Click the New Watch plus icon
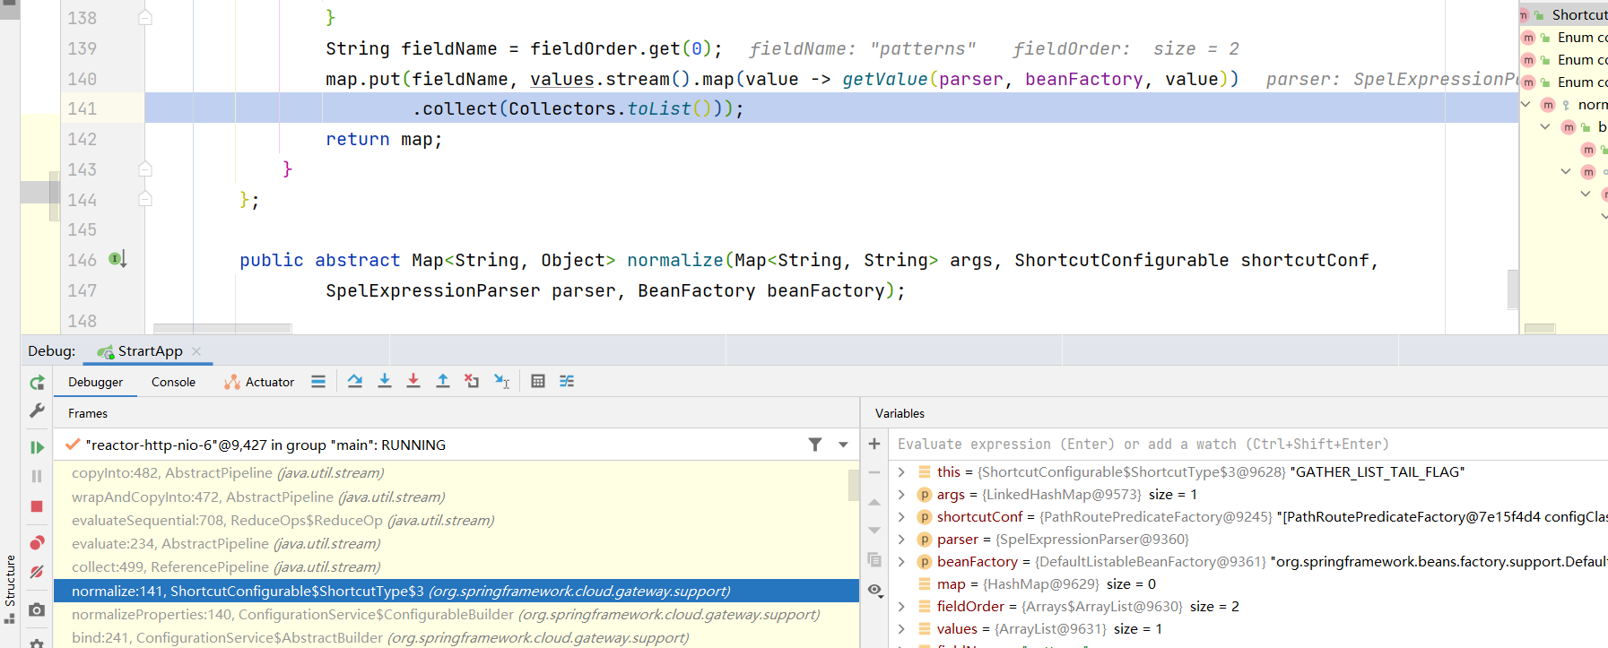 pos(874,444)
